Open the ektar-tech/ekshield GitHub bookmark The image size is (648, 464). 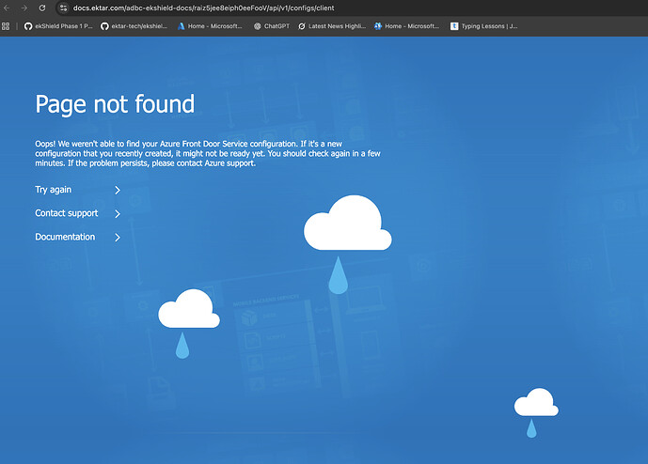point(134,26)
